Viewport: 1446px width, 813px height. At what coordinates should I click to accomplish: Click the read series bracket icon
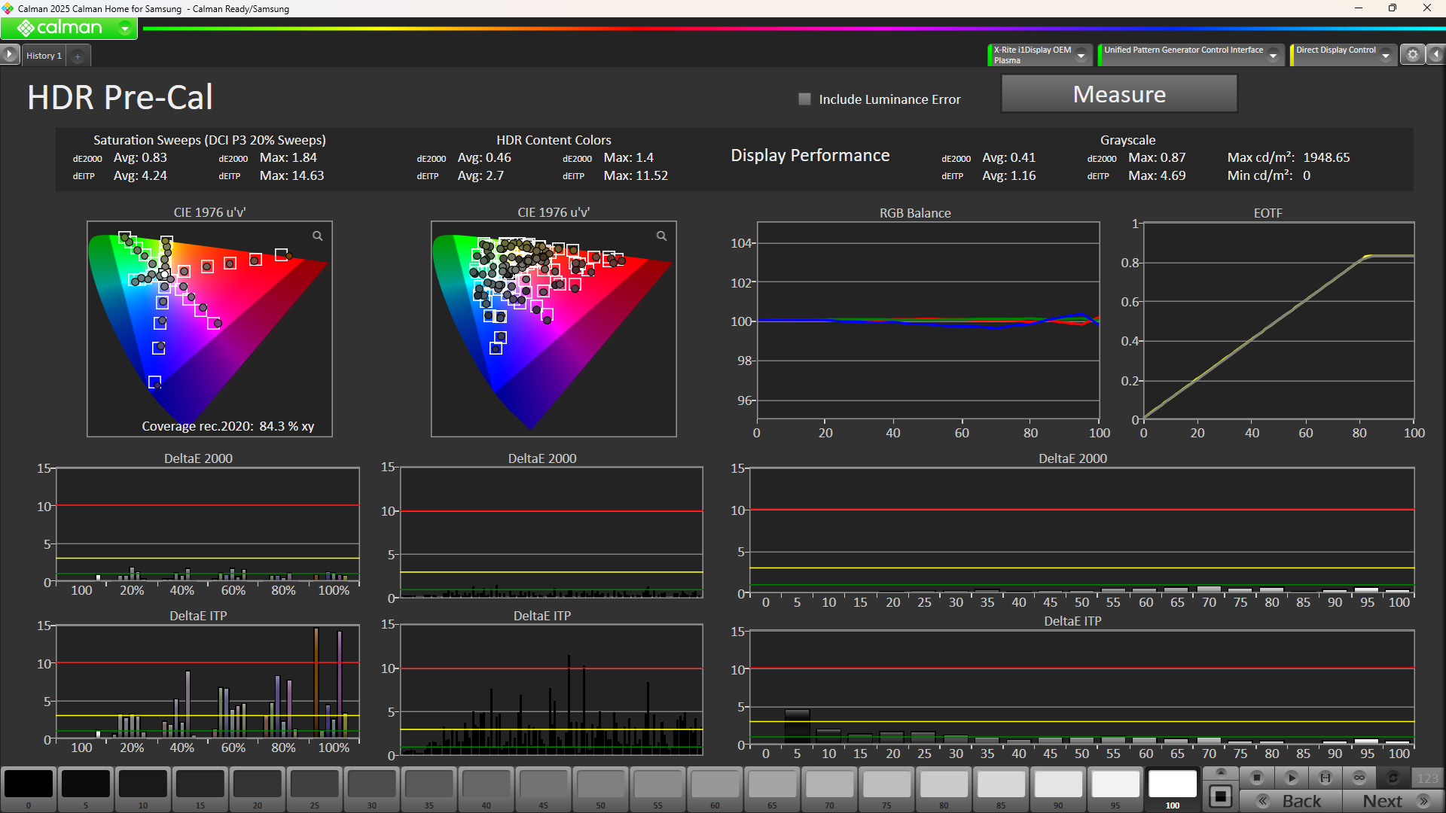click(1325, 778)
